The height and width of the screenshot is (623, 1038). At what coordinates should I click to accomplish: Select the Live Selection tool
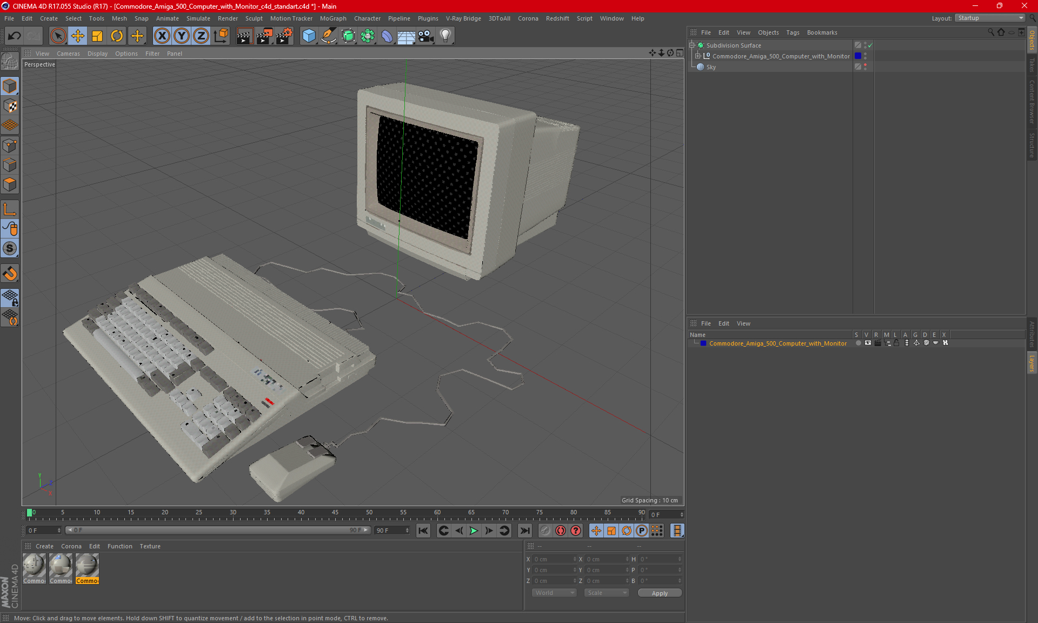(x=58, y=36)
